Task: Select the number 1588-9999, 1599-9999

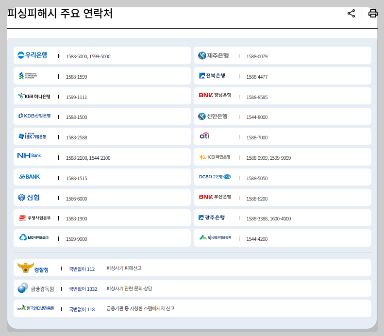Action: (268, 158)
